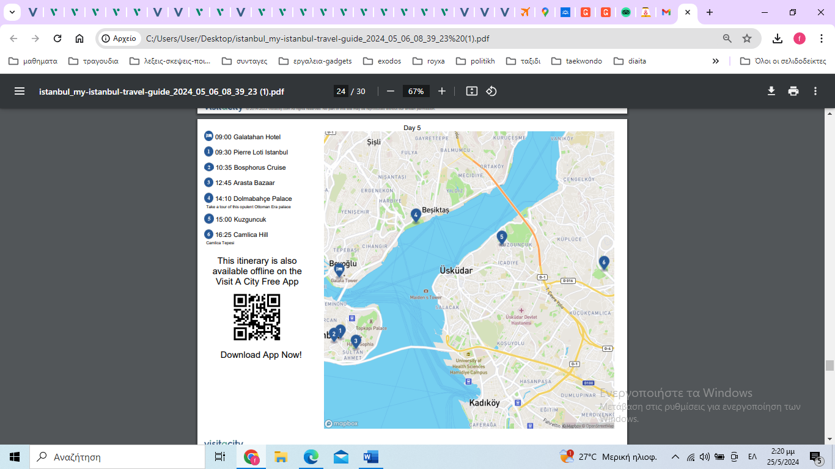Rotate the PDF counterclockwise
This screenshot has width=835, height=469.
click(x=491, y=91)
